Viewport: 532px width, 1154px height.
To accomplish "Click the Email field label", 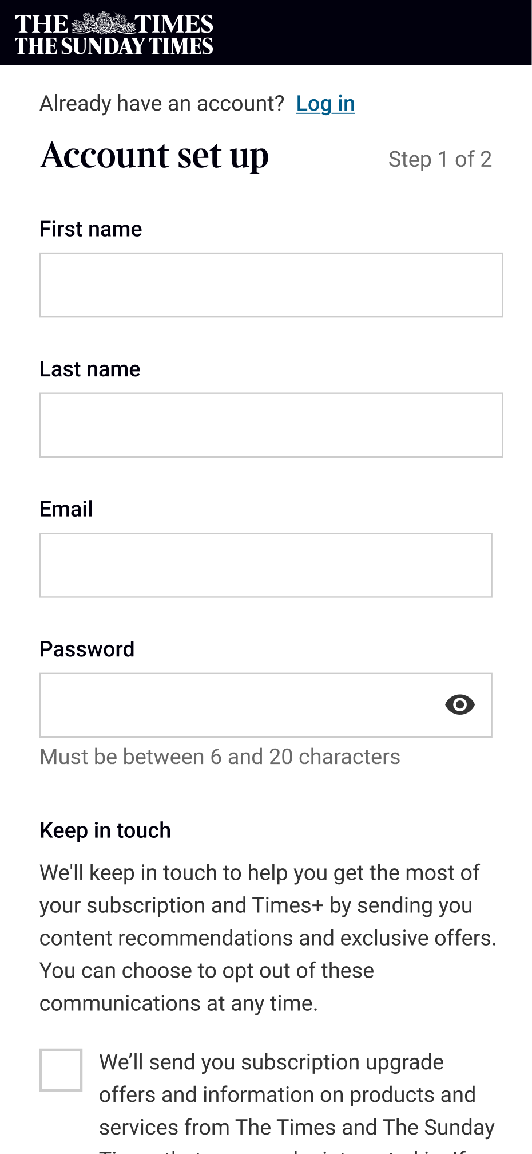I will point(66,509).
